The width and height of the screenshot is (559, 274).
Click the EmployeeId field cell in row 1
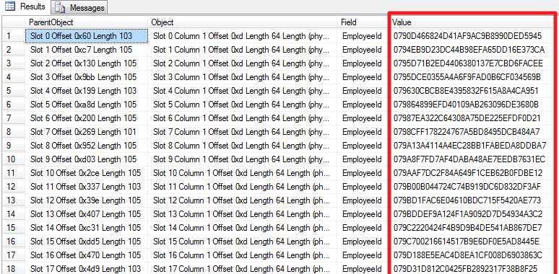(x=363, y=36)
